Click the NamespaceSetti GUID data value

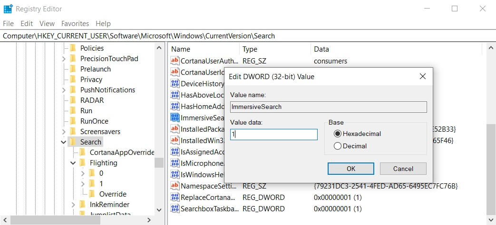[x=386, y=186]
